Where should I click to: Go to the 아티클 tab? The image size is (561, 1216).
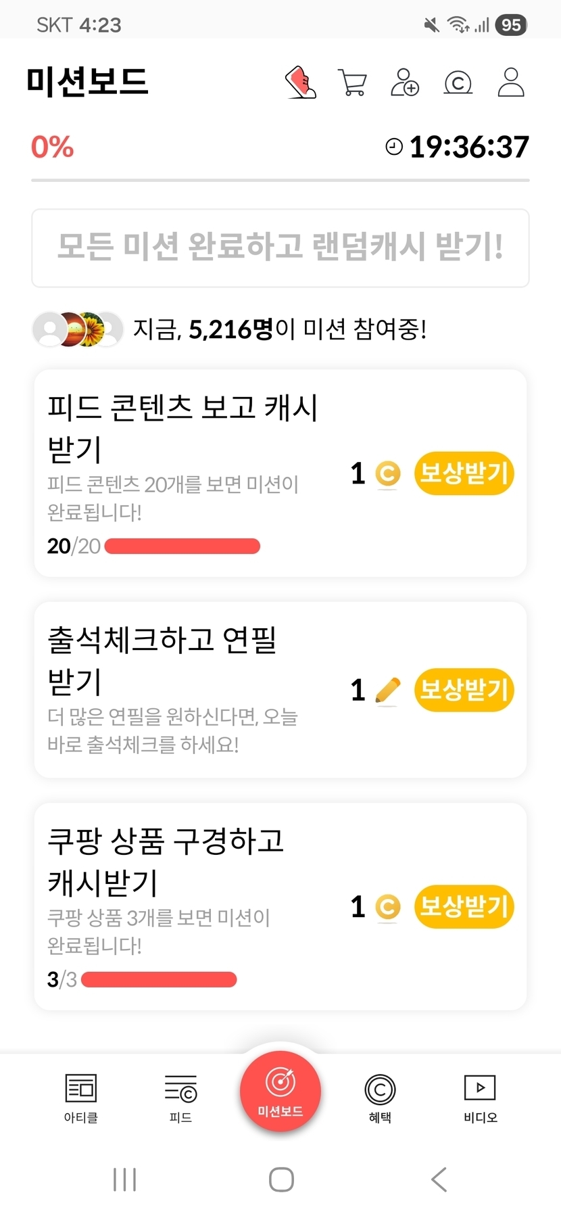click(81, 1097)
